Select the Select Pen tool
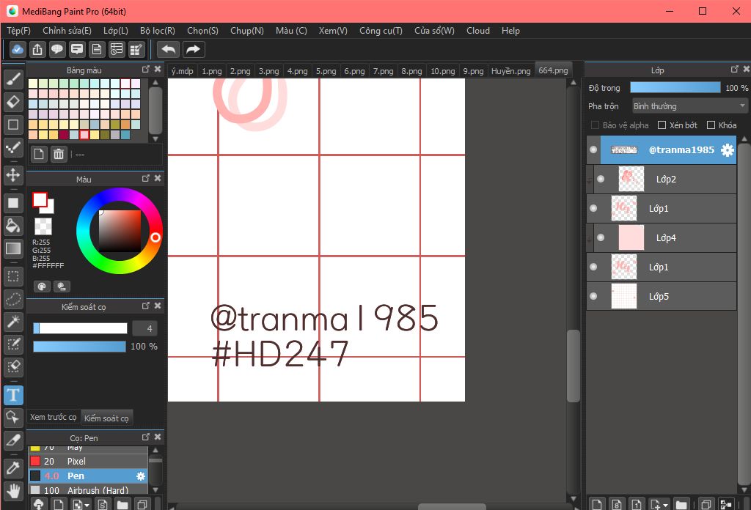The image size is (751, 510). pyautogui.click(x=13, y=344)
